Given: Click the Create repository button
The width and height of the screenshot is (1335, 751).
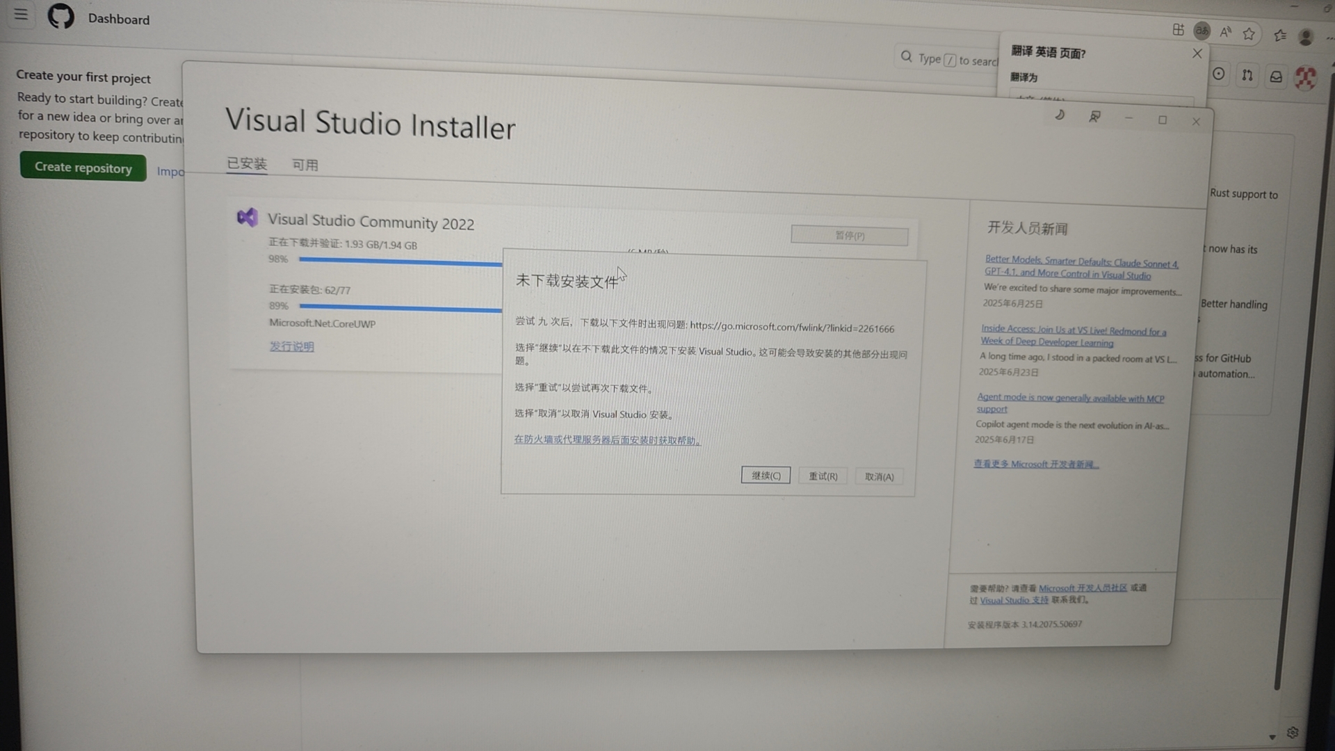Looking at the screenshot, I should 83,168.
